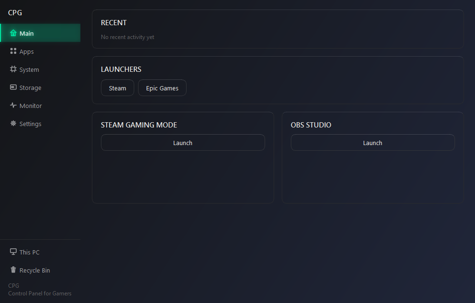Viewport: 475px width, 303px height.
Task: Switch to the Storage page
Action: pos(40,88)
